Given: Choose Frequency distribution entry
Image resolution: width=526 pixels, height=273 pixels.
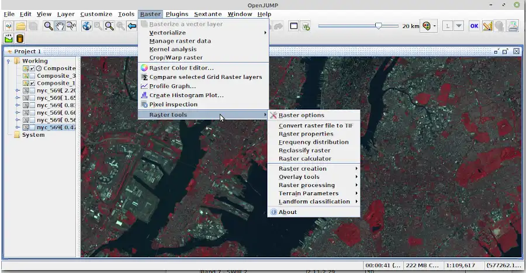Looking at the screenshot, I should pyautogui.click(x=314, y=142).
